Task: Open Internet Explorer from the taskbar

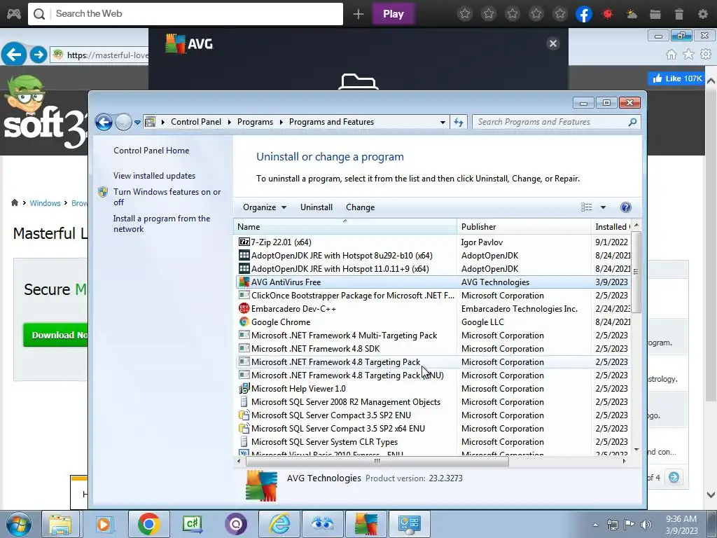Action: (279, 524)
